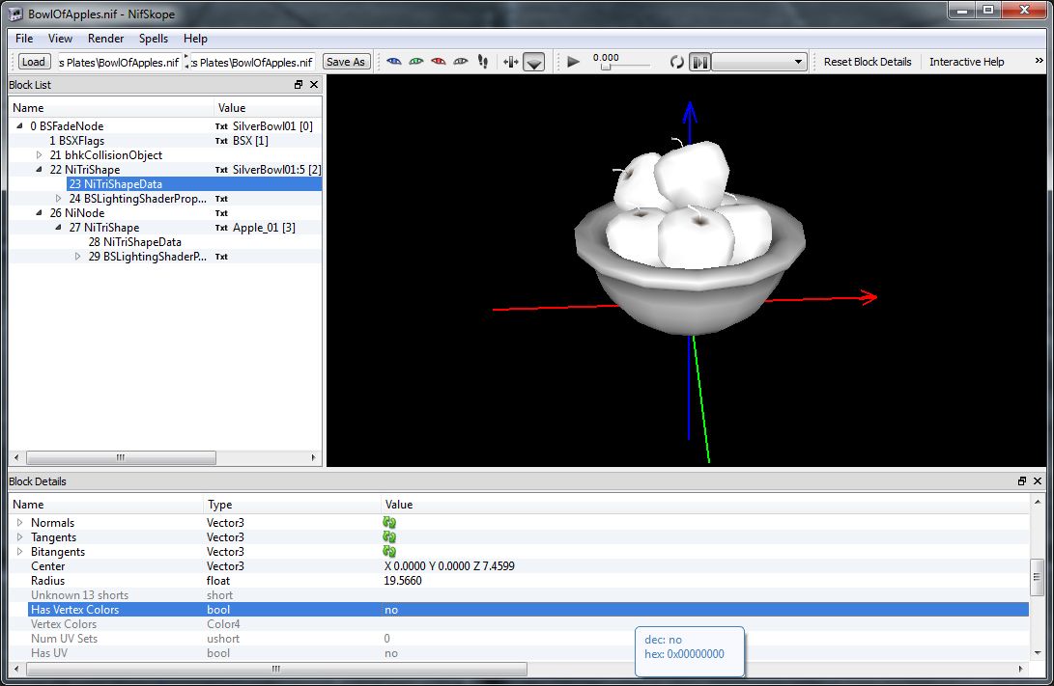Click the file path swap arrows icon

click(186, 62)
